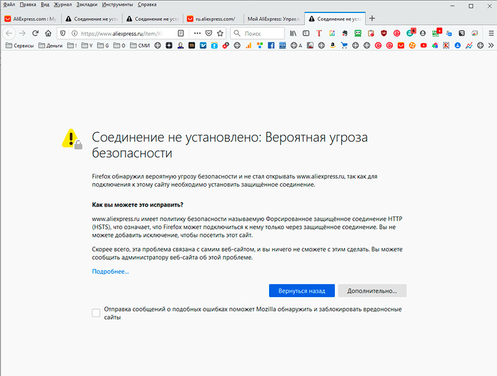Click the Вернуться назад button

click(x=302, y=290)
